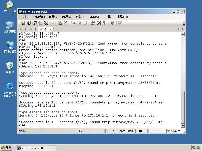202x151 pixels.
Task: Click SecureCRT title bar icon
Action: 20,12
